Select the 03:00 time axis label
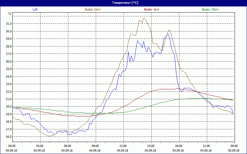 (x=40, y=146)
